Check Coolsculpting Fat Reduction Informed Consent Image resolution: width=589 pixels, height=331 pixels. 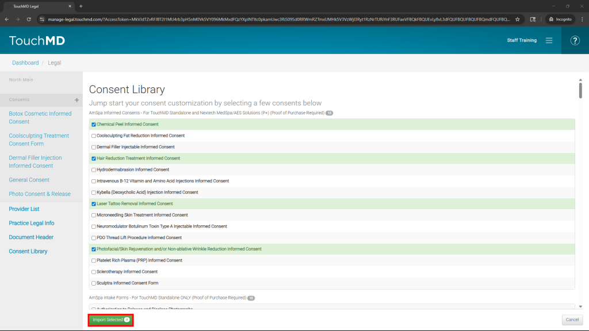94,136
